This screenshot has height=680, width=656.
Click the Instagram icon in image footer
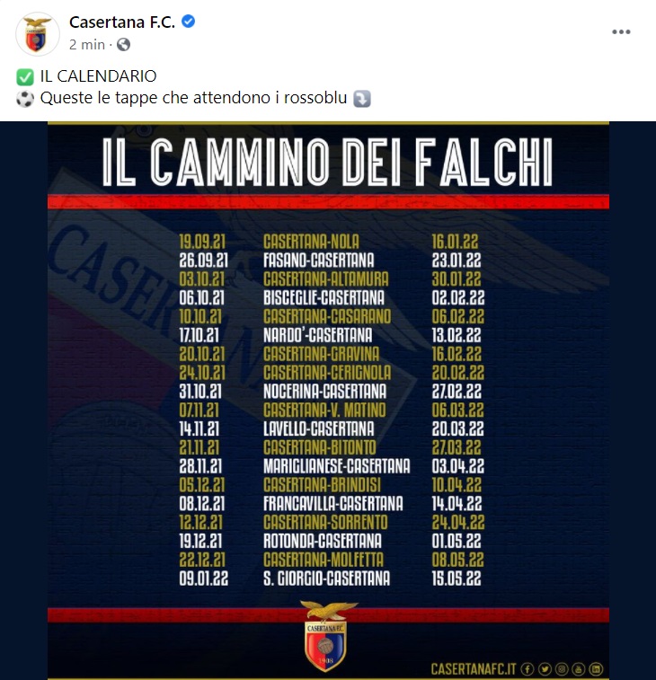562,668
